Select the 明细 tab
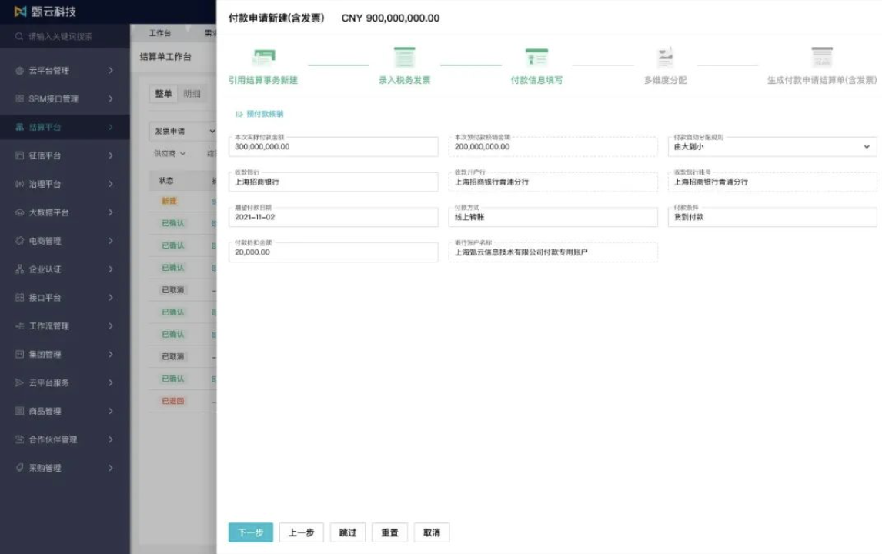This screenshot has height=554, width=882. point(192,94)
